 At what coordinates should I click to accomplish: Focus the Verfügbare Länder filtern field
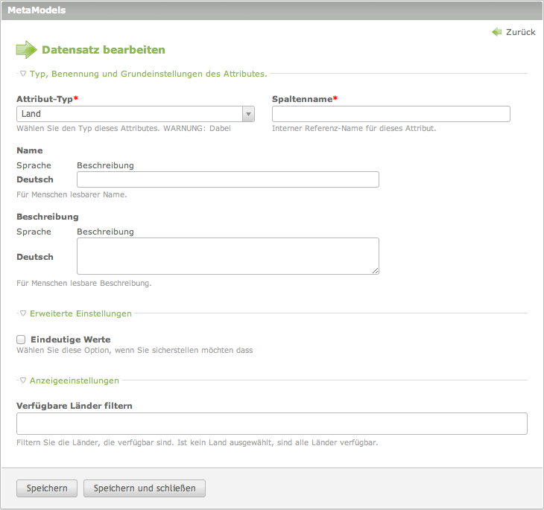tap(271, 424)
